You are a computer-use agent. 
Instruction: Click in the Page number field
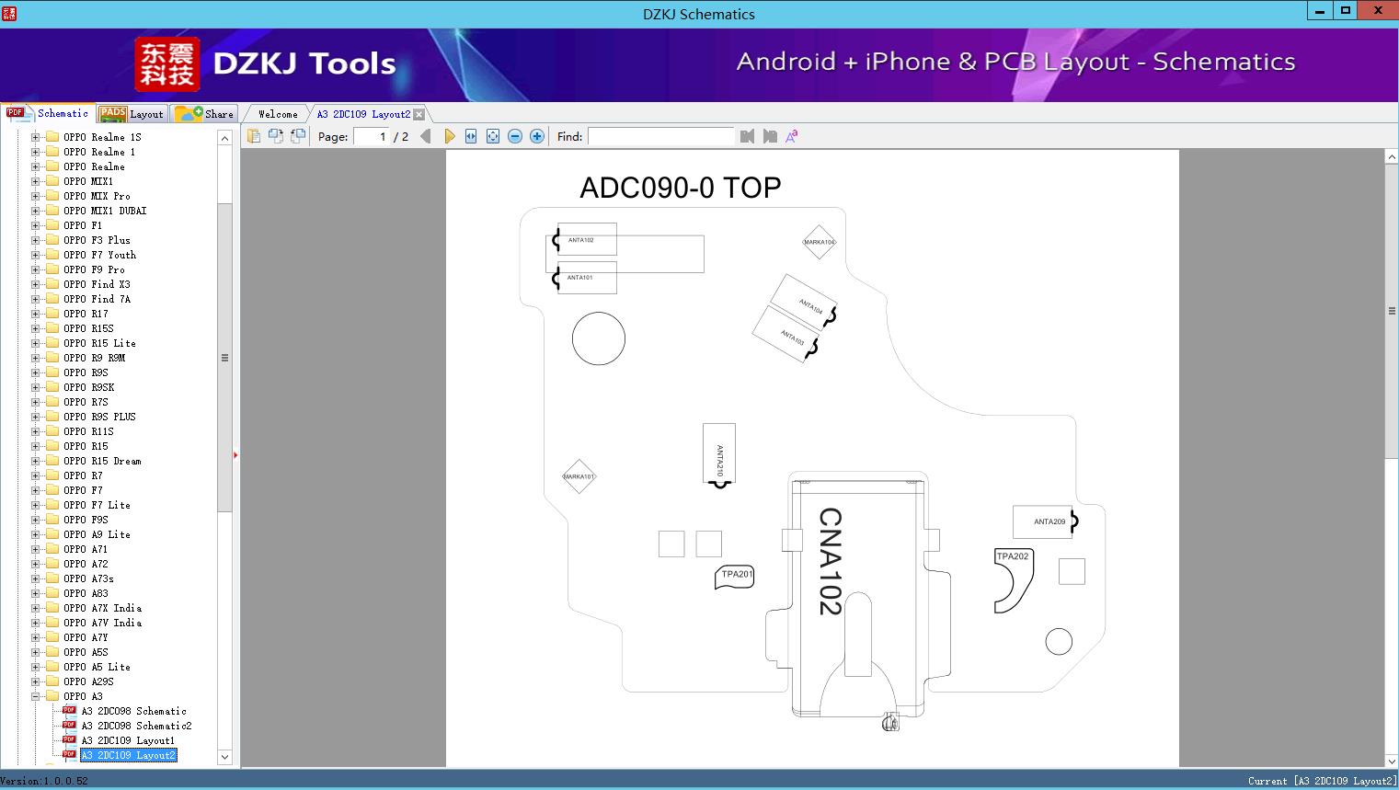tap(372, 136)
